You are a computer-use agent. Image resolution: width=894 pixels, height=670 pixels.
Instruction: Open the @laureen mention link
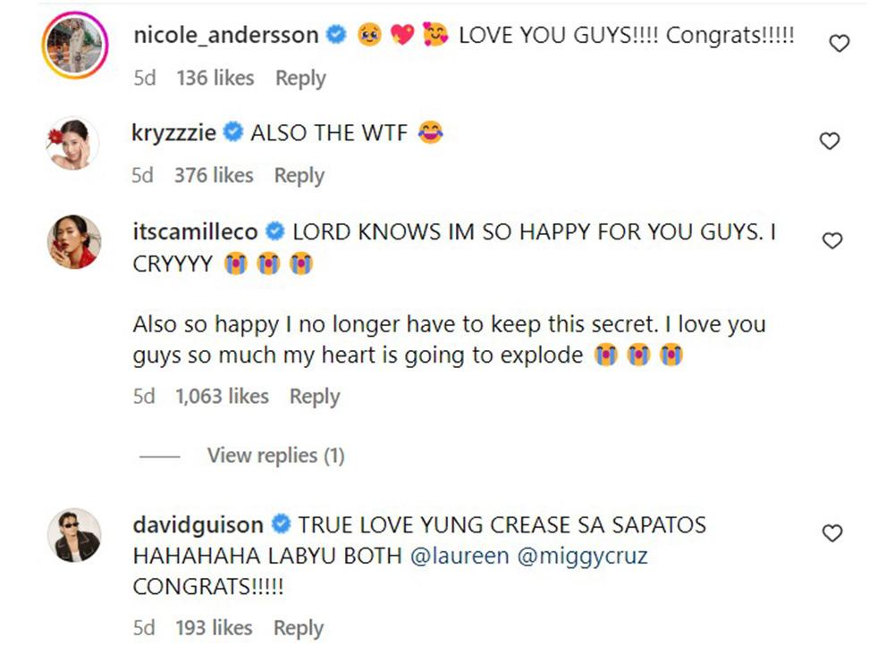tap(460, 556)
